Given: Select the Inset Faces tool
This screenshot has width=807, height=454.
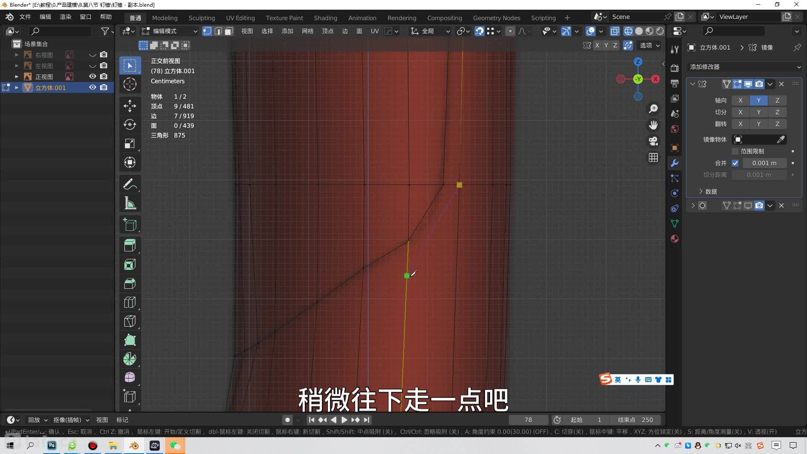Looking at the screenshot, I should click(x=130, y=264).
